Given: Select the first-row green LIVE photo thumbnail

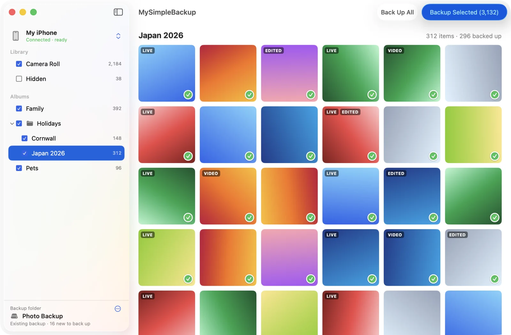Looking at the screenshot, I should (x=351, y=73).
